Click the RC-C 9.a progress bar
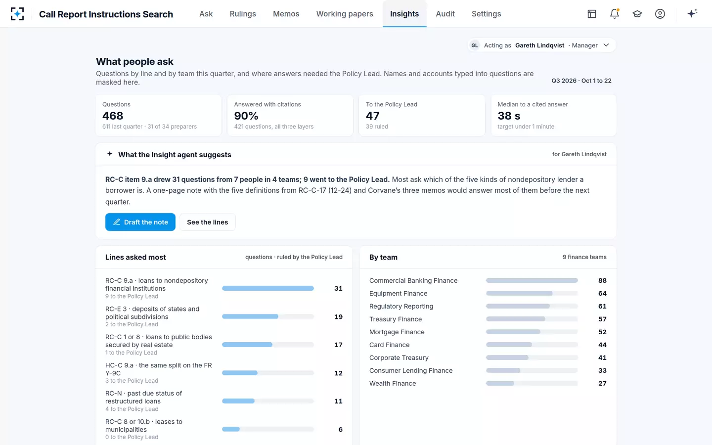 (268, 288)
